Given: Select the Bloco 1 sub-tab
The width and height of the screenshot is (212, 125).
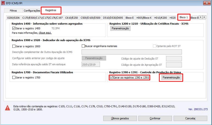Looking at the screenshot, I should tap(184, 17).
